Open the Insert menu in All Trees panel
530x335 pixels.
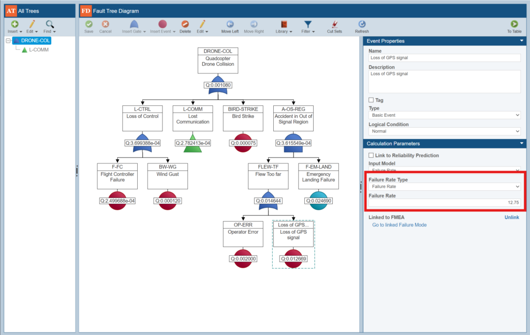[x=14, y=27]
